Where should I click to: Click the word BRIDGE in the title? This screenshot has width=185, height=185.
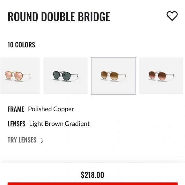pyautogui.click(x=94, y=17)
